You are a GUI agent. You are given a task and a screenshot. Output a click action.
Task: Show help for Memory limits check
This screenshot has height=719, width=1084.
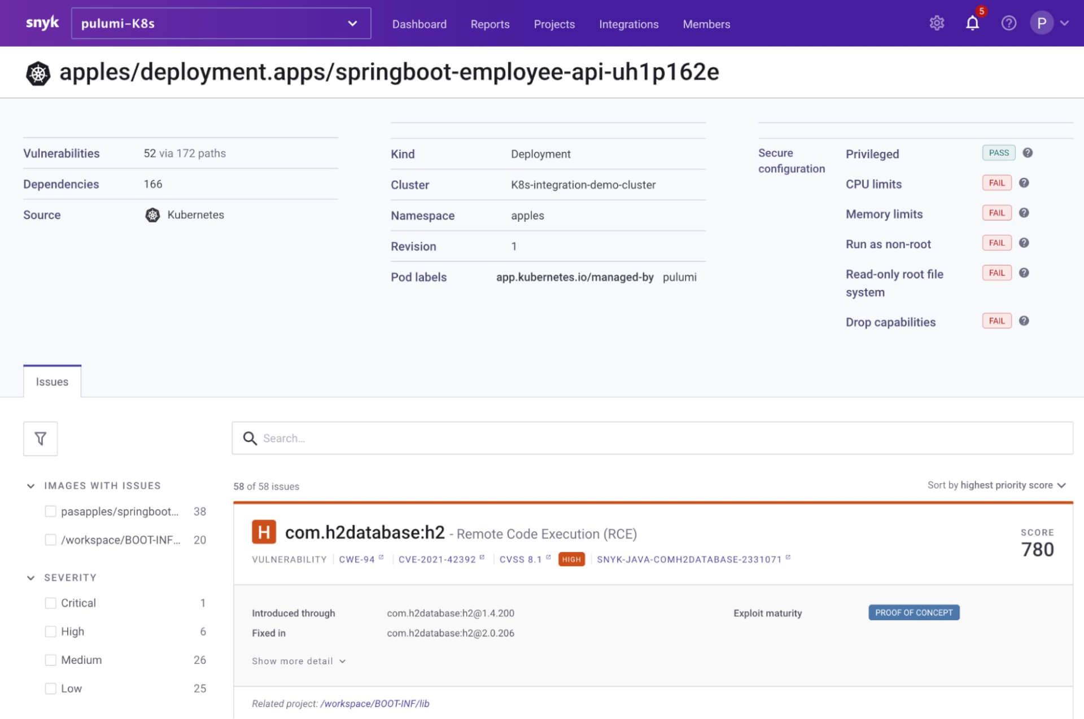1024,213
